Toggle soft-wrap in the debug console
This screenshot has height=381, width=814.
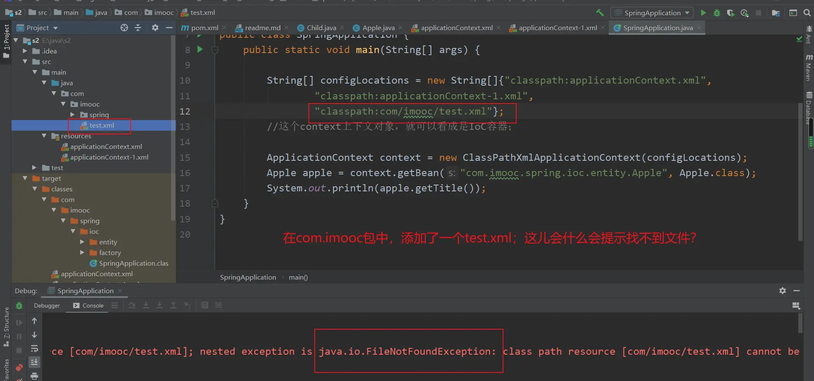pyautogui.click(x=34, y=348)
